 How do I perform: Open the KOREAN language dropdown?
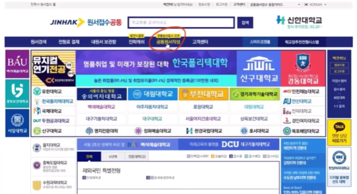[316, 5]
